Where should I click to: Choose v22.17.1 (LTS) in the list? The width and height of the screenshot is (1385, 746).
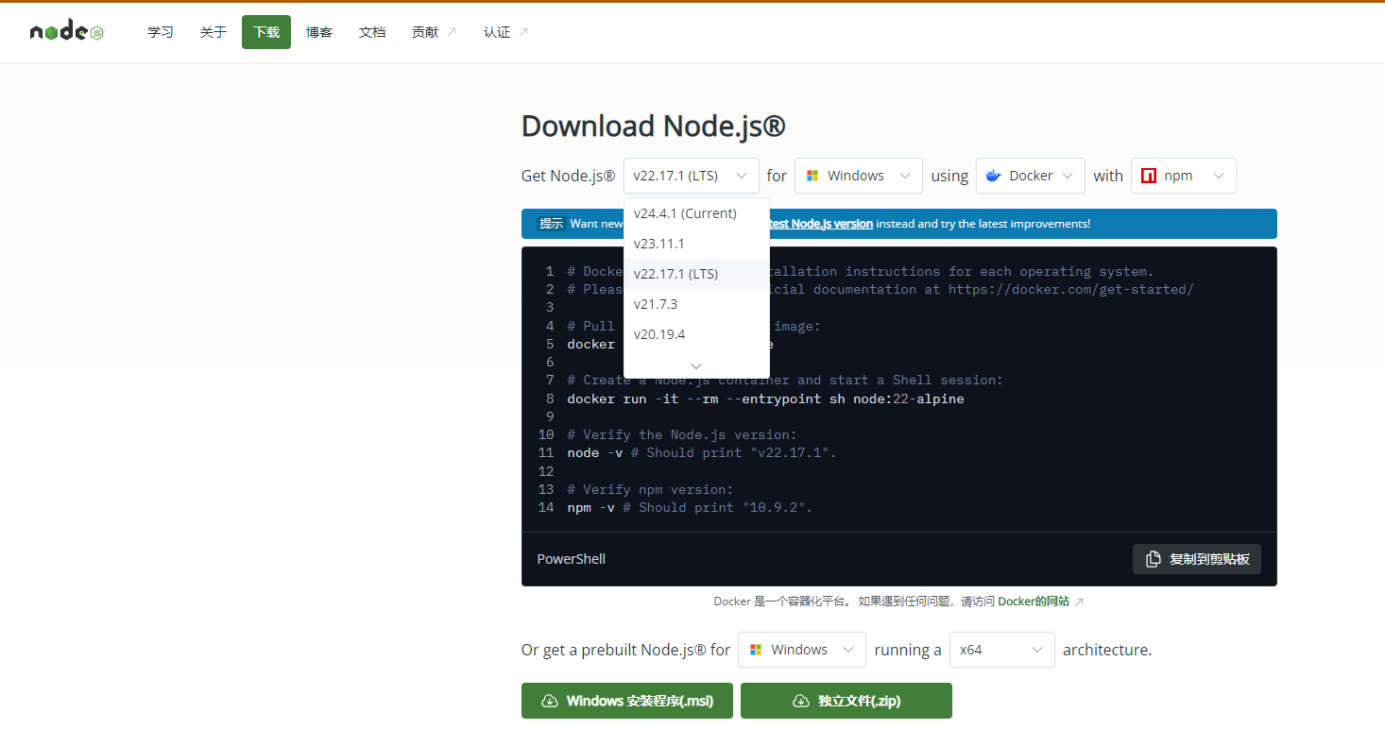click(696, 274)
